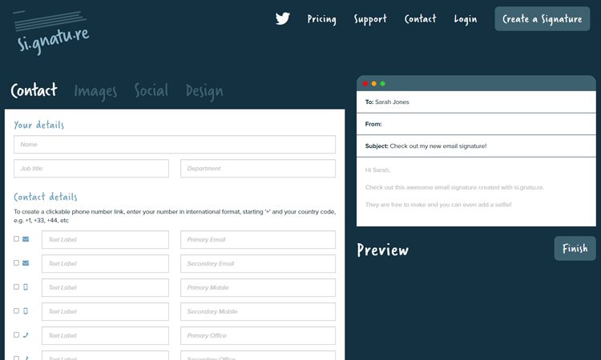This screenshot has height=360, width=601.
Task: Open Contact in top navigation
Action: coord(420,18)
